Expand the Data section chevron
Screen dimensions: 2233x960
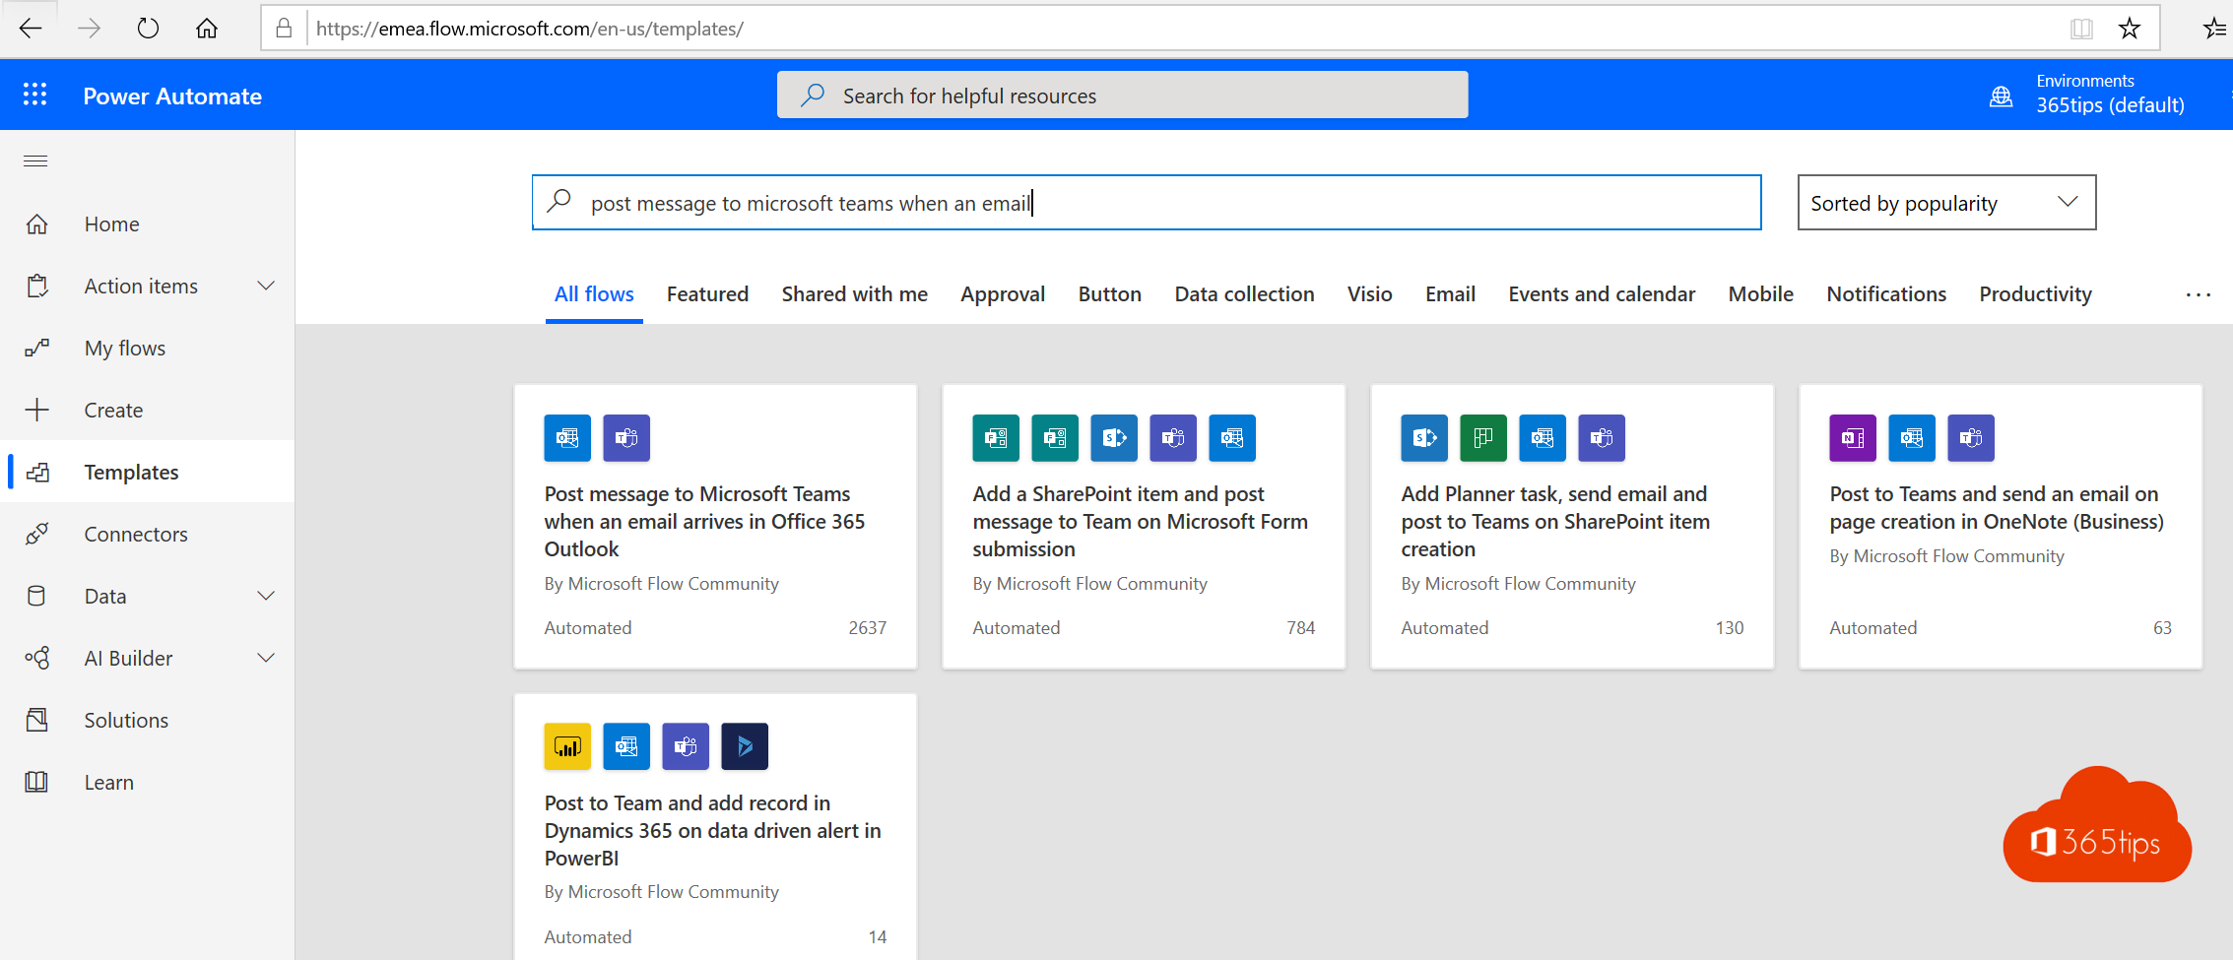tap(266, 596)
